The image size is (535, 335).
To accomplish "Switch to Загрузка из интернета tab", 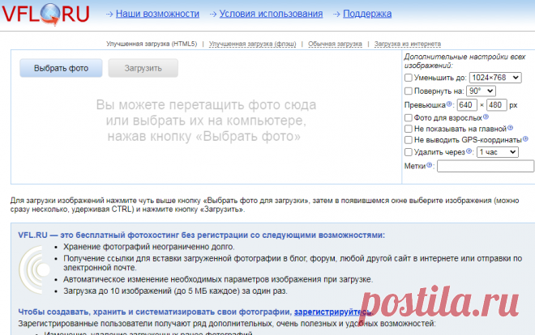I will (x=408, y=44).
